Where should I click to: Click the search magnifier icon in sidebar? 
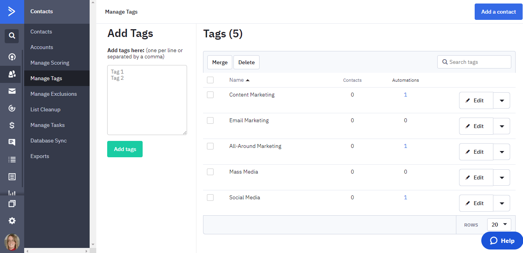click(12, 36)
